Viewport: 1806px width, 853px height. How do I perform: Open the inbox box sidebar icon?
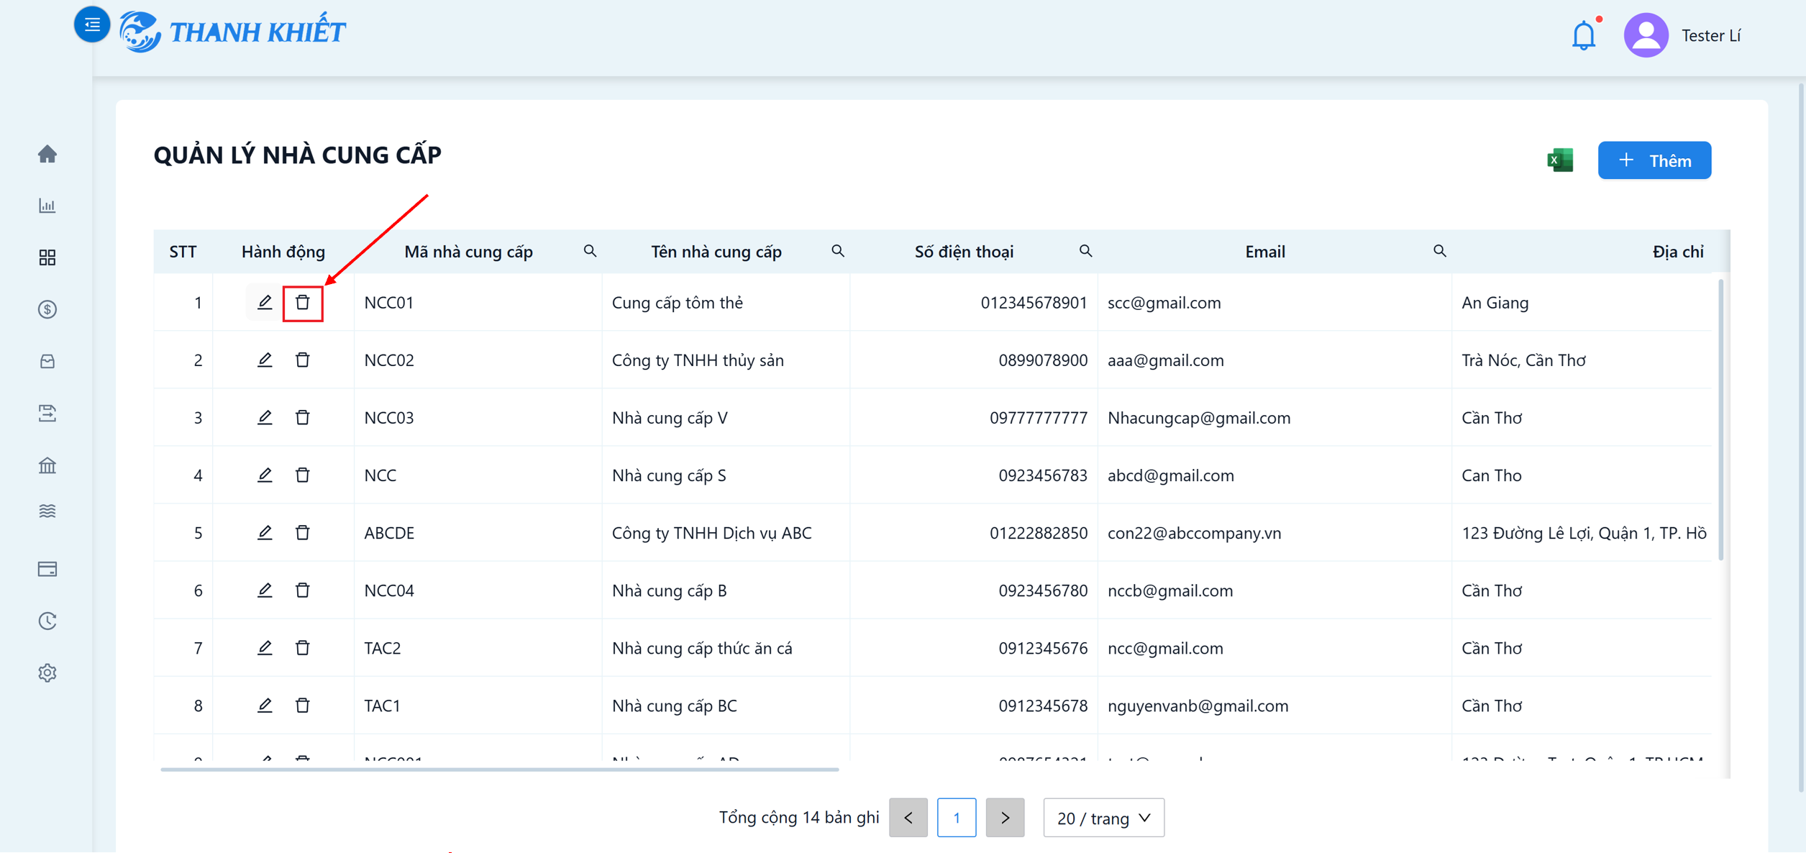point(47,361)
